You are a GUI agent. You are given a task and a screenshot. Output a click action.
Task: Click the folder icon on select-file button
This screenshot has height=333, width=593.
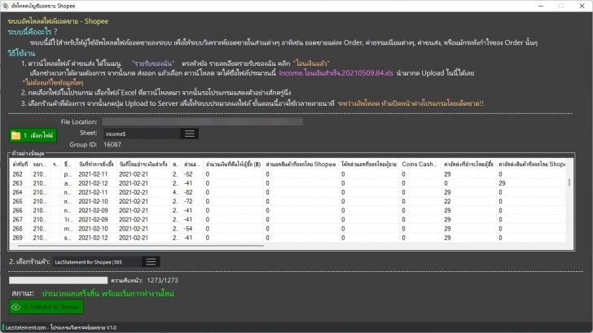click(16, 135)
